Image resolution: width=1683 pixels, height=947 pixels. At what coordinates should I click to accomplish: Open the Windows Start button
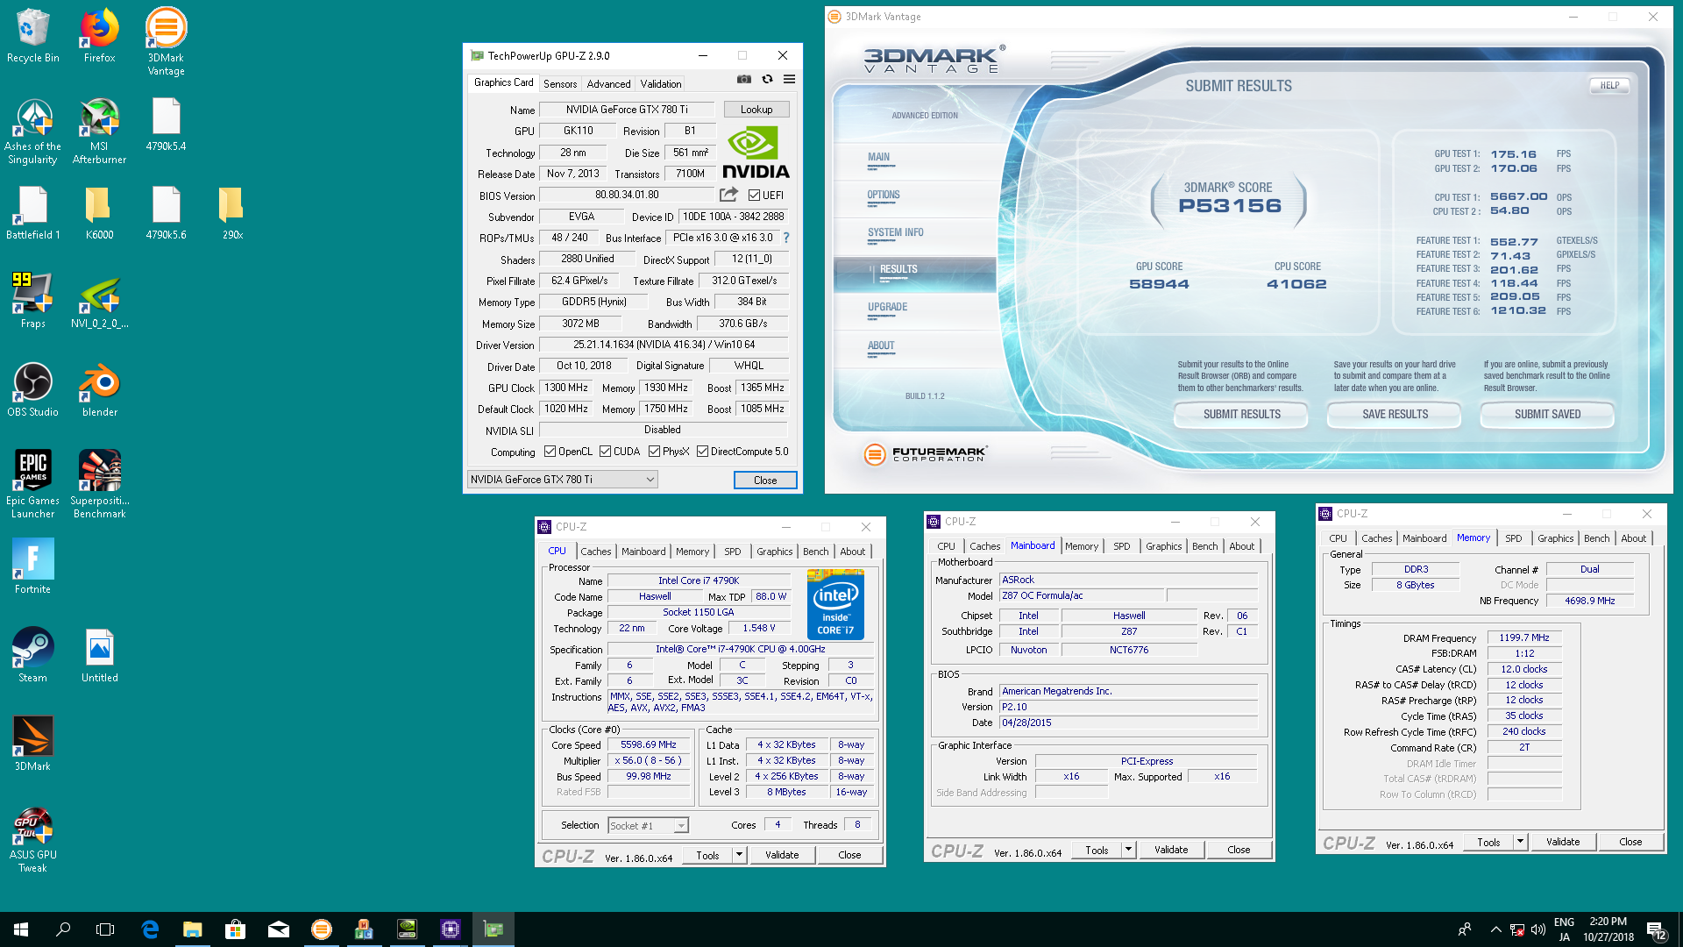(21, 929)
